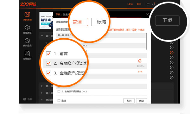
Task: Click the 下载 download button
Action: (x=167, y=21)
